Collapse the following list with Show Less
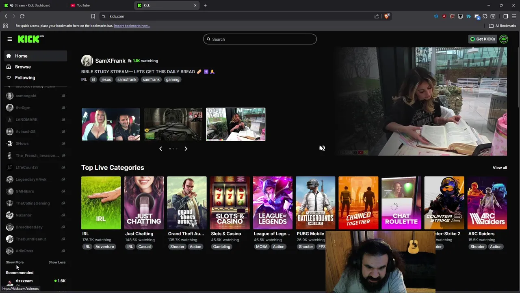Image resolution: width=520 pixels, height=293 pixels. coord(57,262)
